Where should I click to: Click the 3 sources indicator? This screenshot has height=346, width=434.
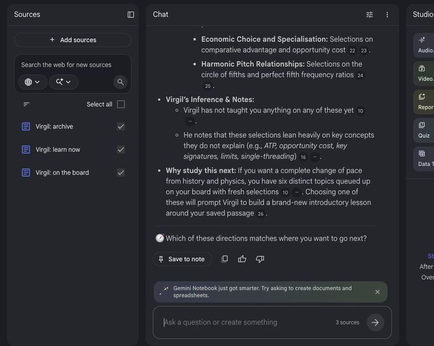[347, 322]
